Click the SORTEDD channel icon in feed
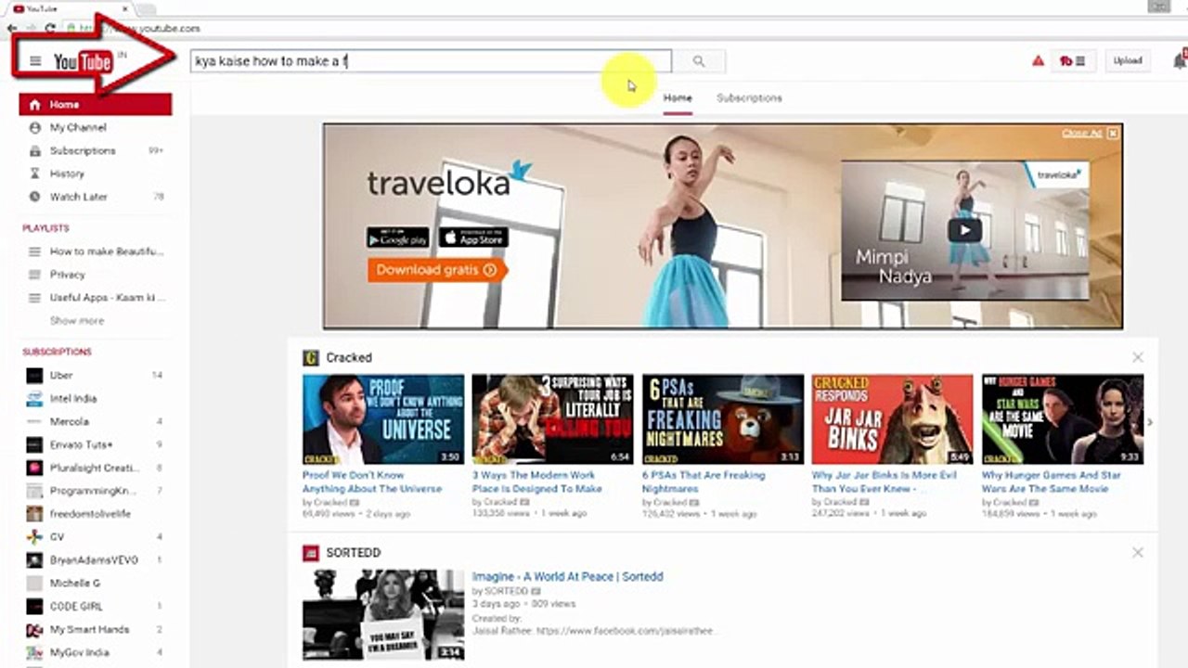 pyautogui.click(x=311, y=553)
